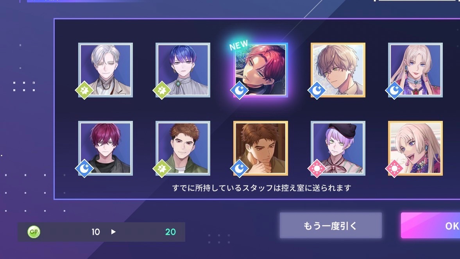Select the light-brown-haired gold-framed portrait
Viewport: 460px width, 259px height.
tap(338, 70)
